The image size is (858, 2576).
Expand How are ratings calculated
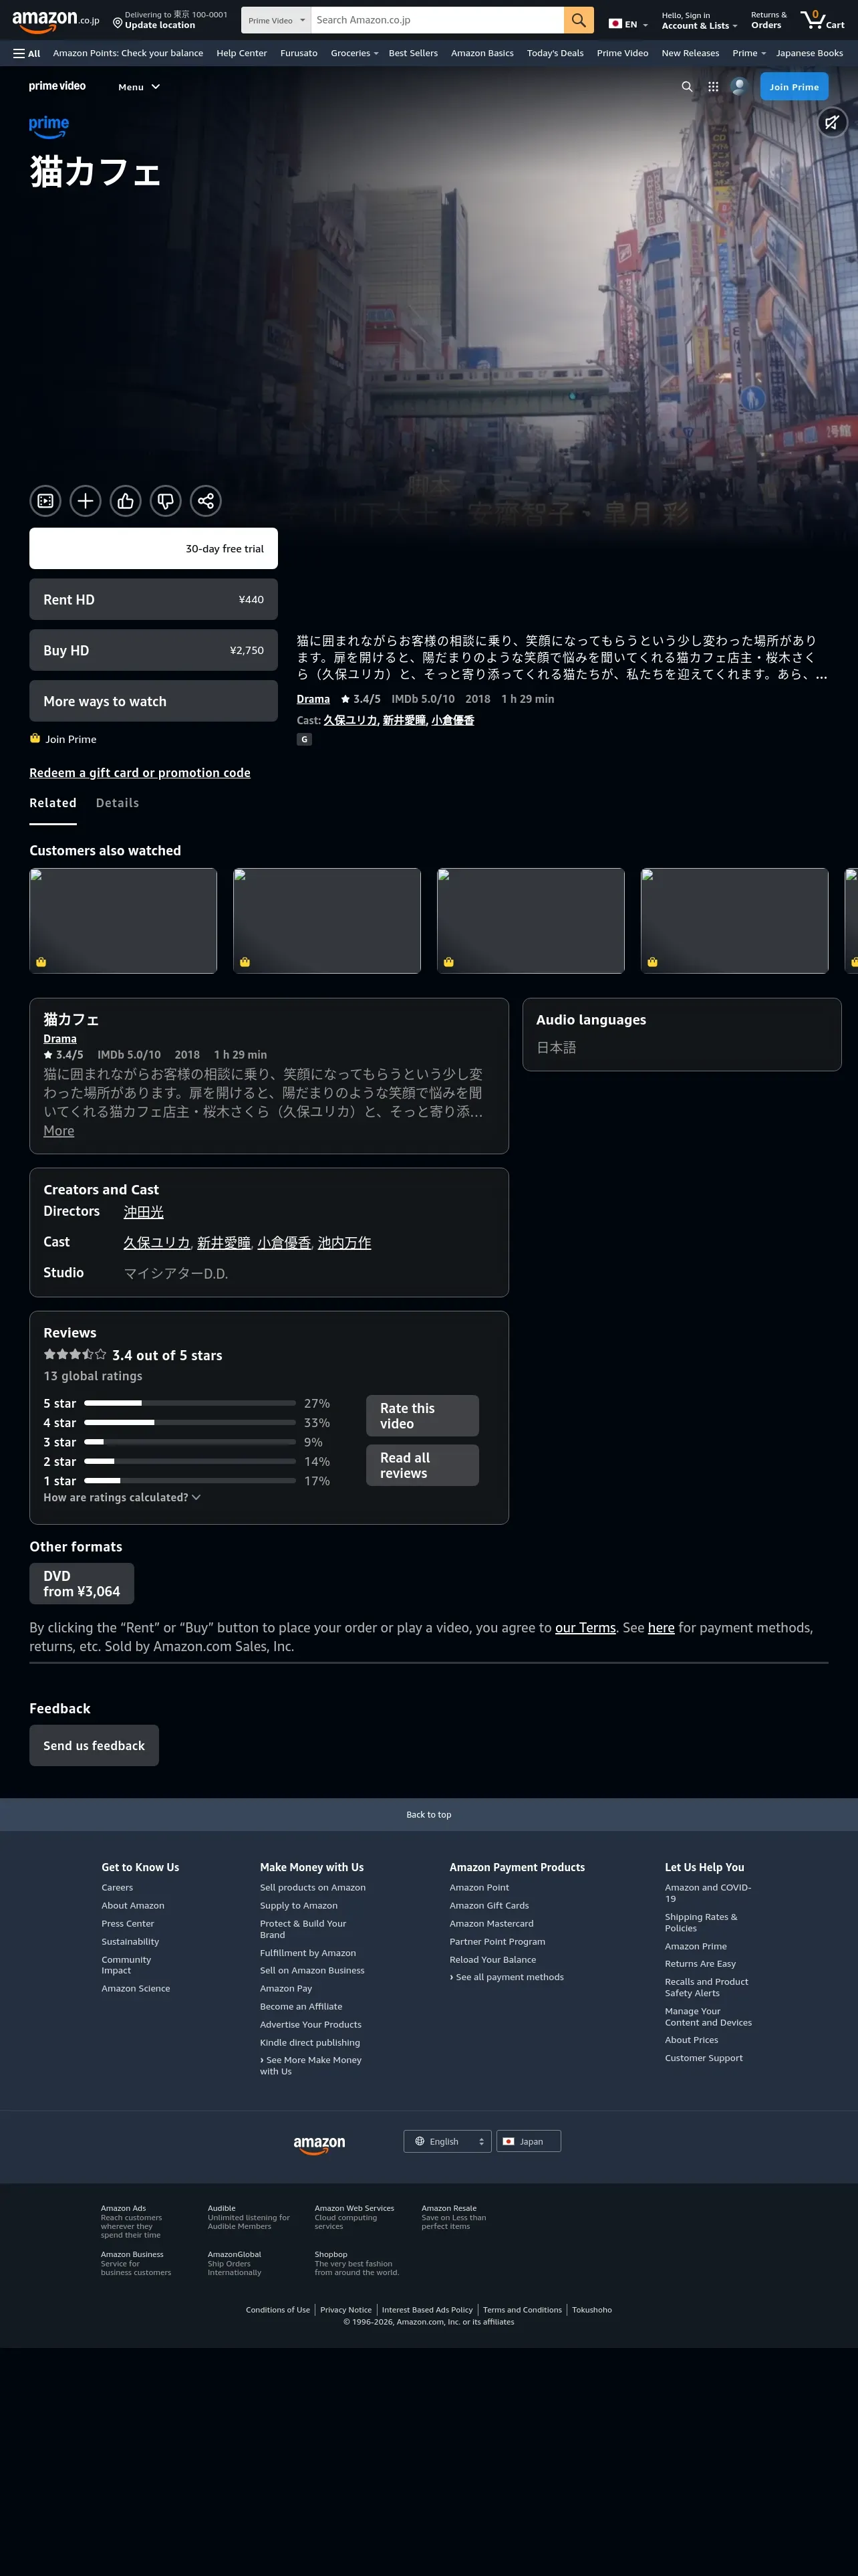tap(122, 1497)
